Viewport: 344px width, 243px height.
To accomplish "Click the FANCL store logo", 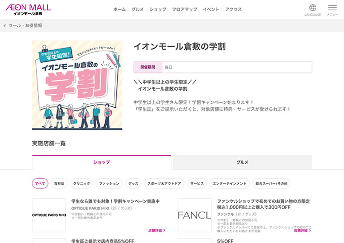I will point(195,215).
